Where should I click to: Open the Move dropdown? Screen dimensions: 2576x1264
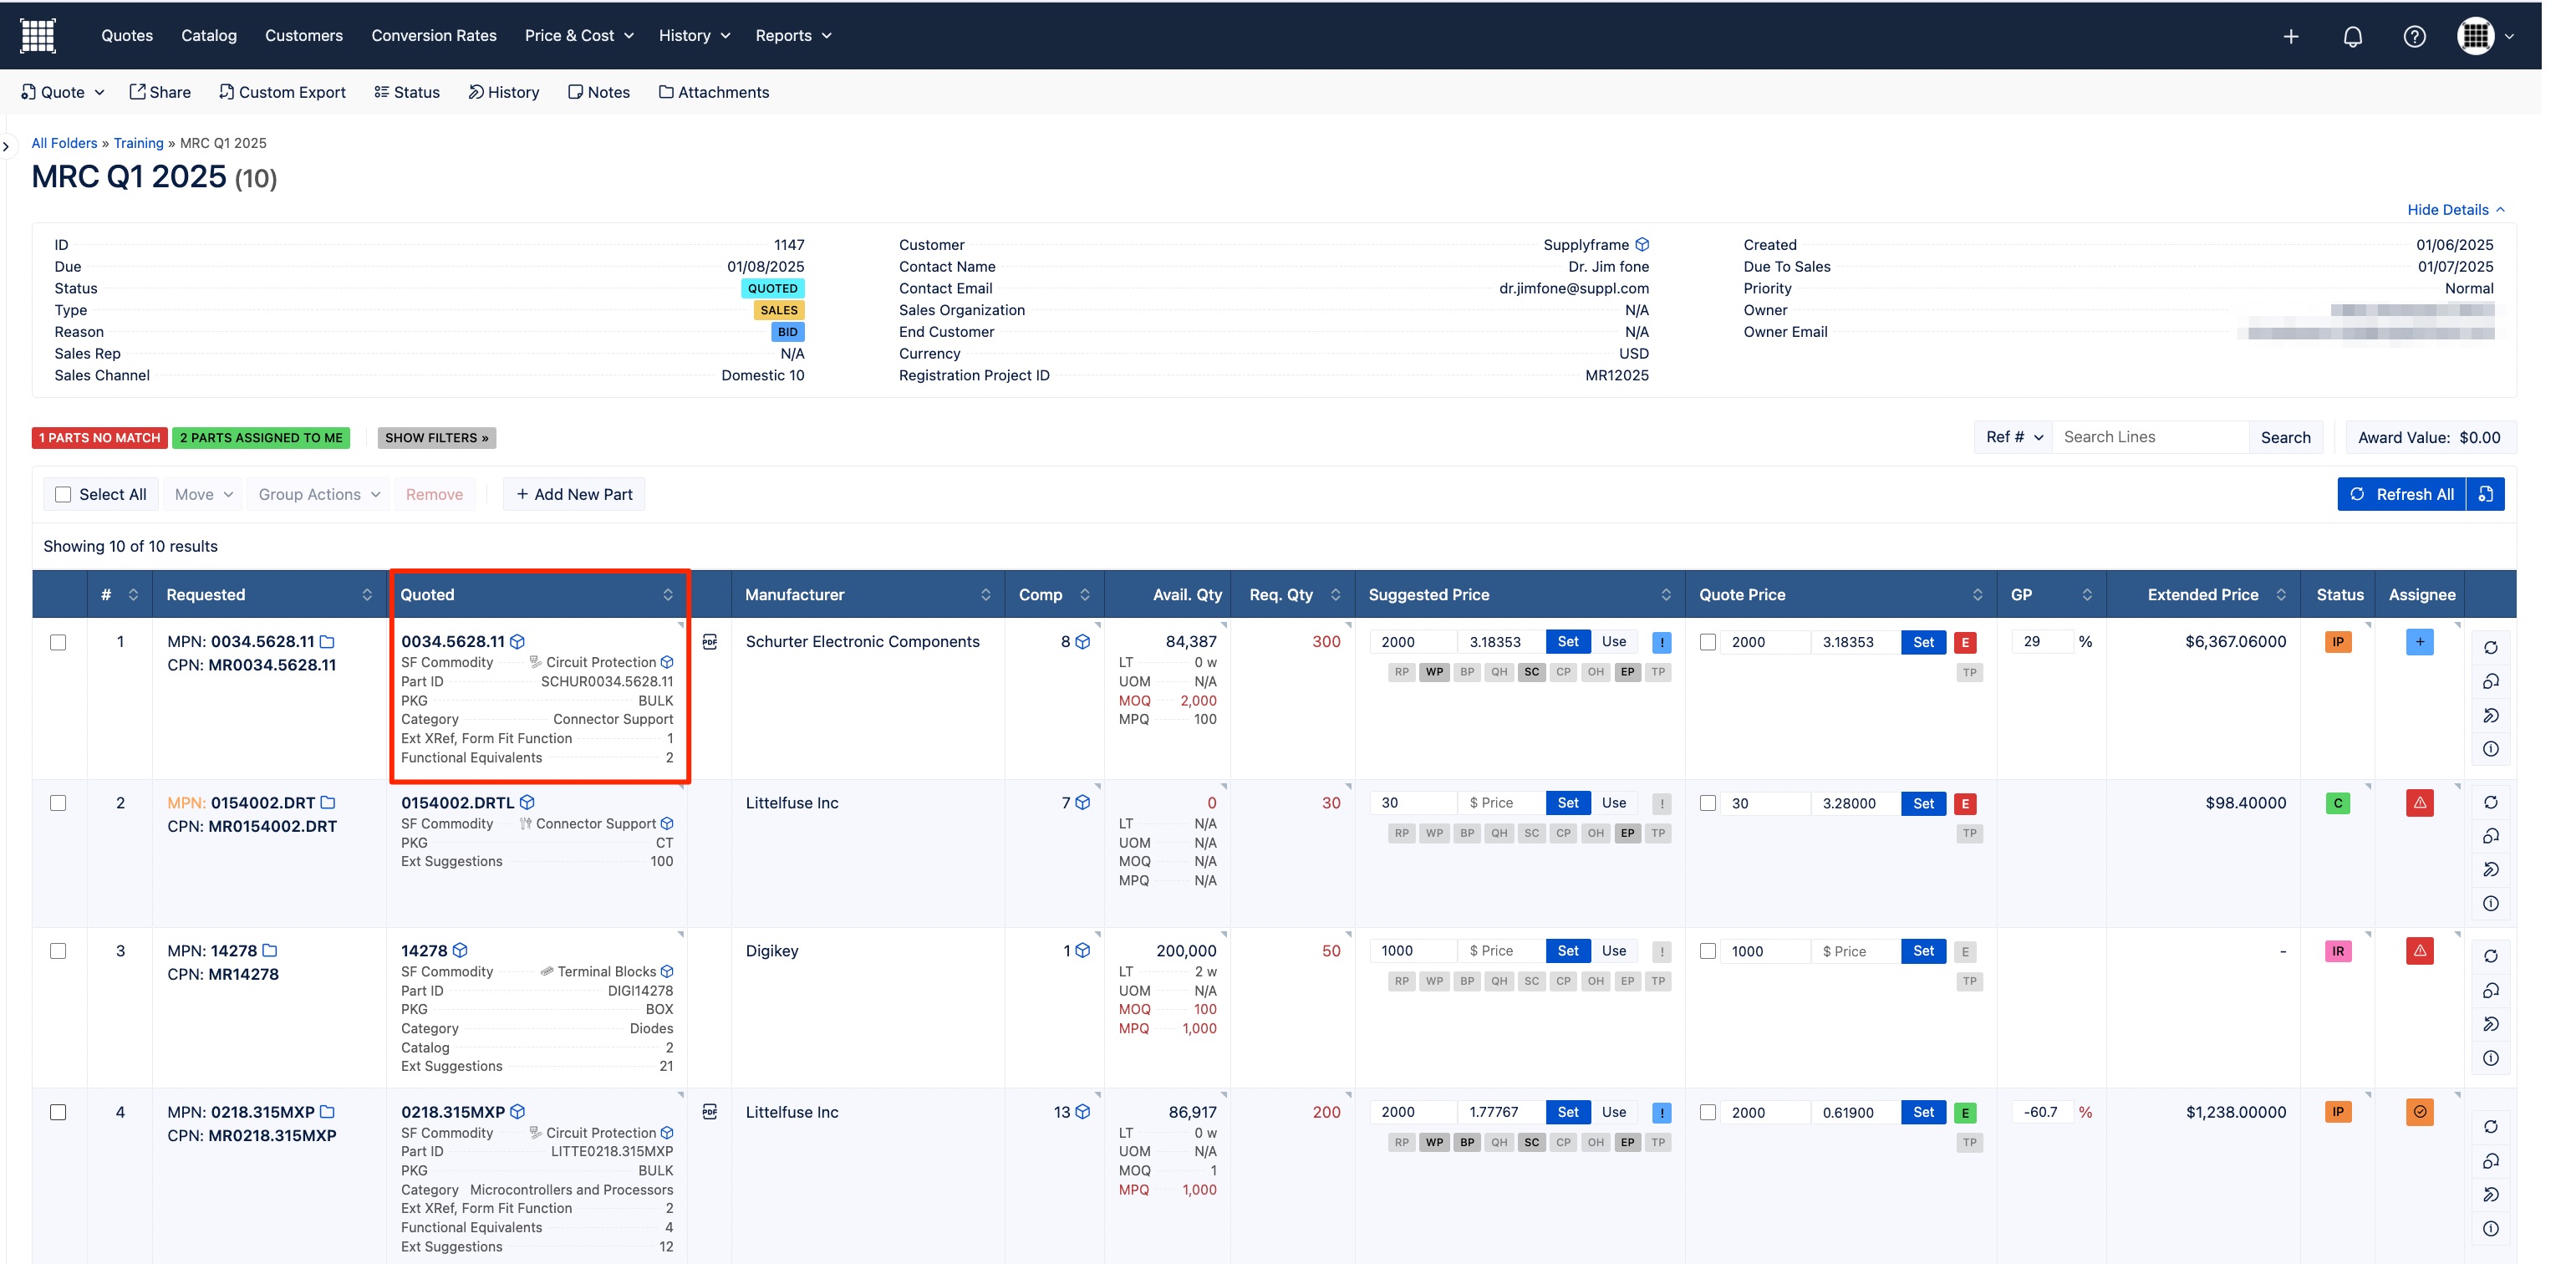(x=203, y=495)
